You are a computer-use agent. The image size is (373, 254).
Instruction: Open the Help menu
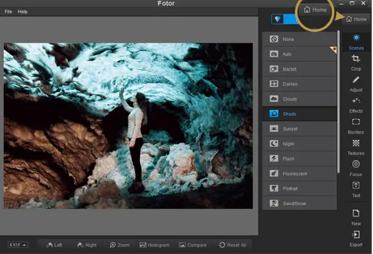pos(23,12)
